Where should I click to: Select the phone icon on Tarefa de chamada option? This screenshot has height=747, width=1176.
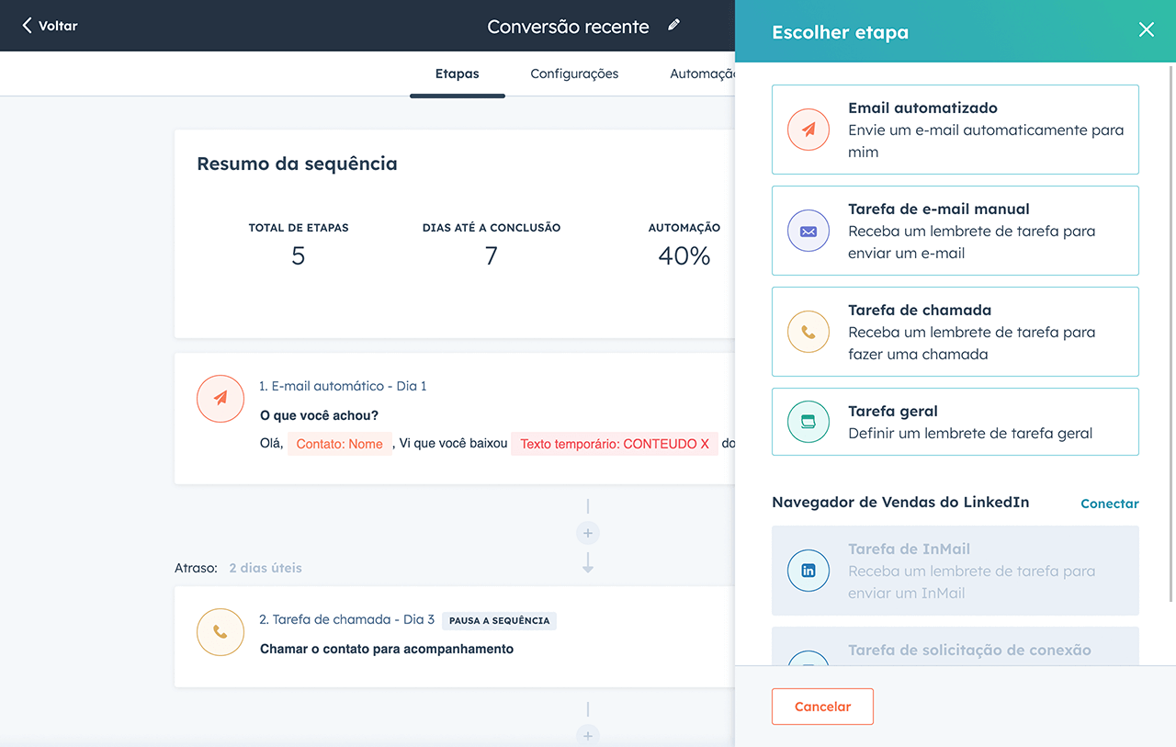[808, 332]
